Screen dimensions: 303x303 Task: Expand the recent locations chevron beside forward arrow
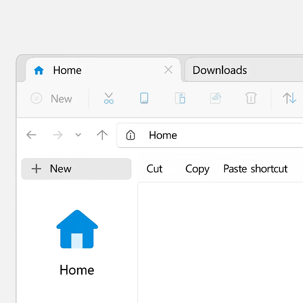[x=78, y=135]
